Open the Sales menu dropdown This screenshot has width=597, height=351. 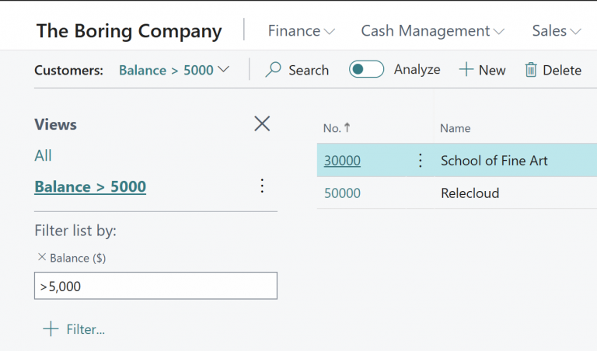pyautogui.click(x=557, y=31)
